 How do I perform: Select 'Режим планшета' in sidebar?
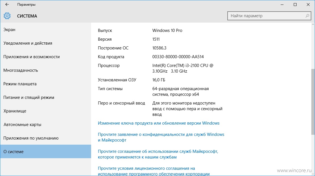(x=46, y=84)
